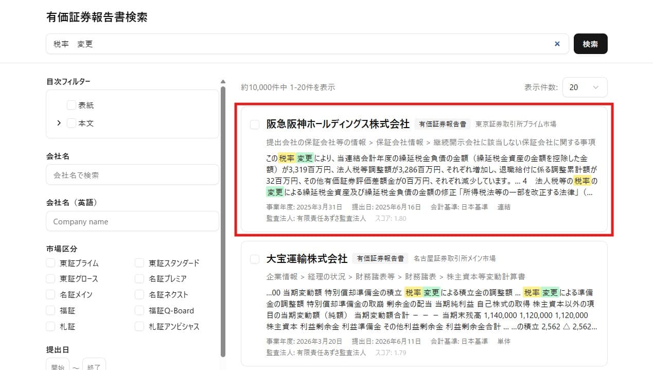The image size is (653, 370).
Task: Click the 開始 start date field
Action: coord(57,365)
